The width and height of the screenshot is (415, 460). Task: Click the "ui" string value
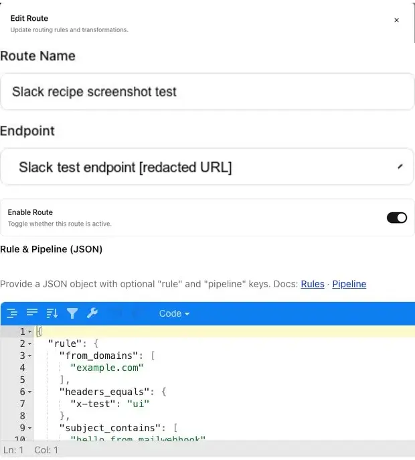pyautogui.click(x=138, y=404)
